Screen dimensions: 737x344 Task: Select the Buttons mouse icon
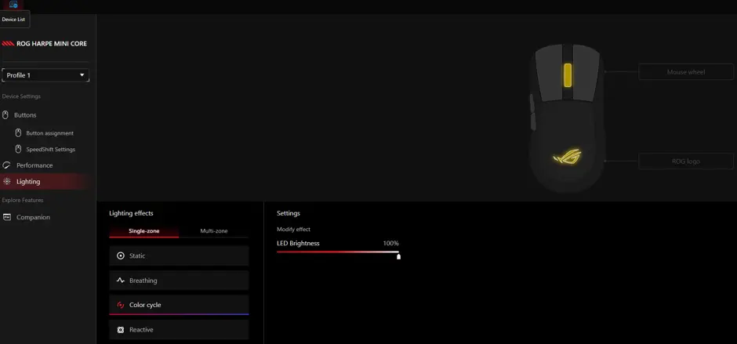(x=5, y=114)
